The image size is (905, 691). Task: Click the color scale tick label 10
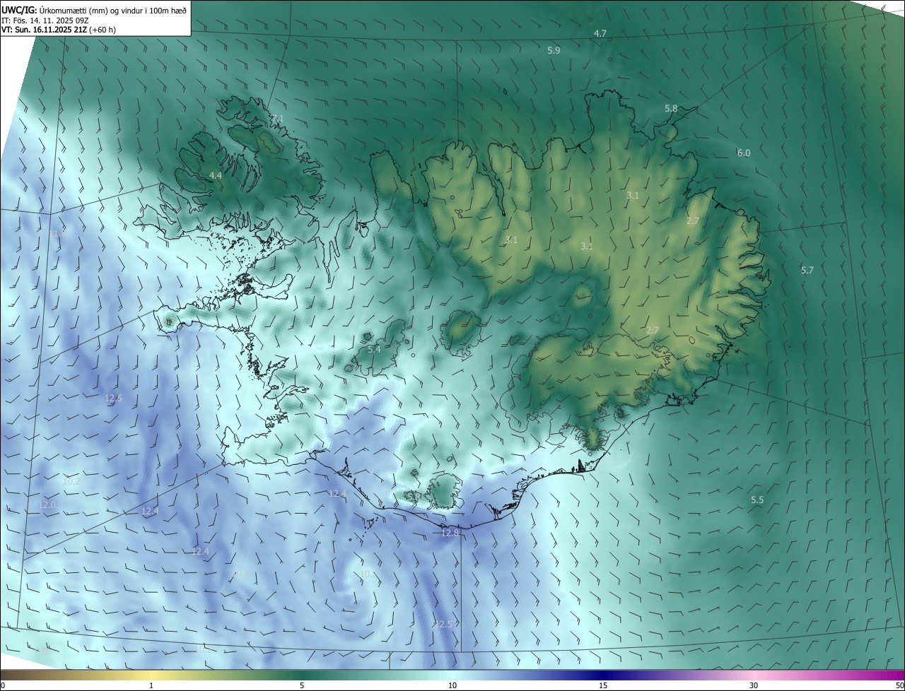452,685
